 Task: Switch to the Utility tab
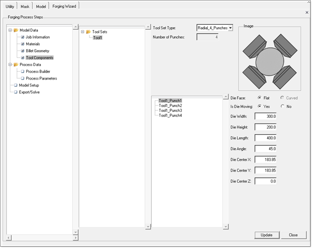[10, 6]
